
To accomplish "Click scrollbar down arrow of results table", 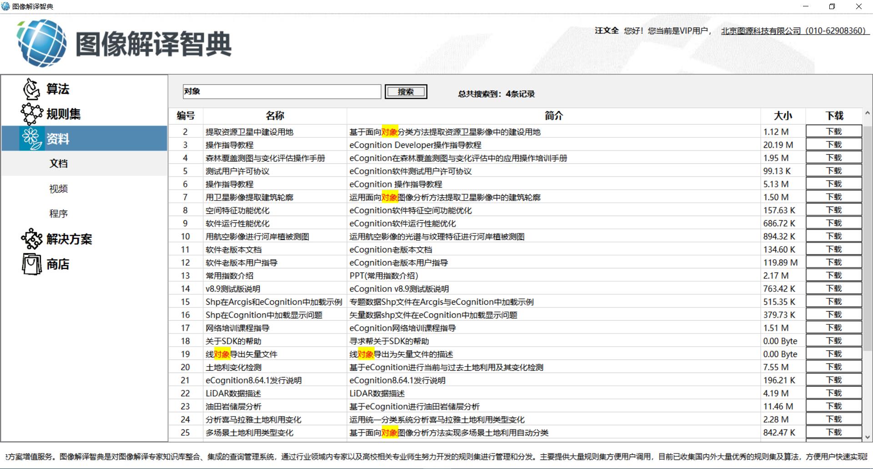I will (867, 437).
